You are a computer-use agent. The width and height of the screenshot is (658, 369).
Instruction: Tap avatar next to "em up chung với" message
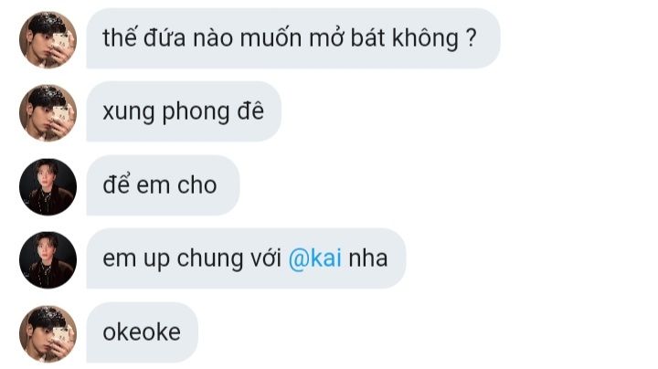[x=48, y=260]
